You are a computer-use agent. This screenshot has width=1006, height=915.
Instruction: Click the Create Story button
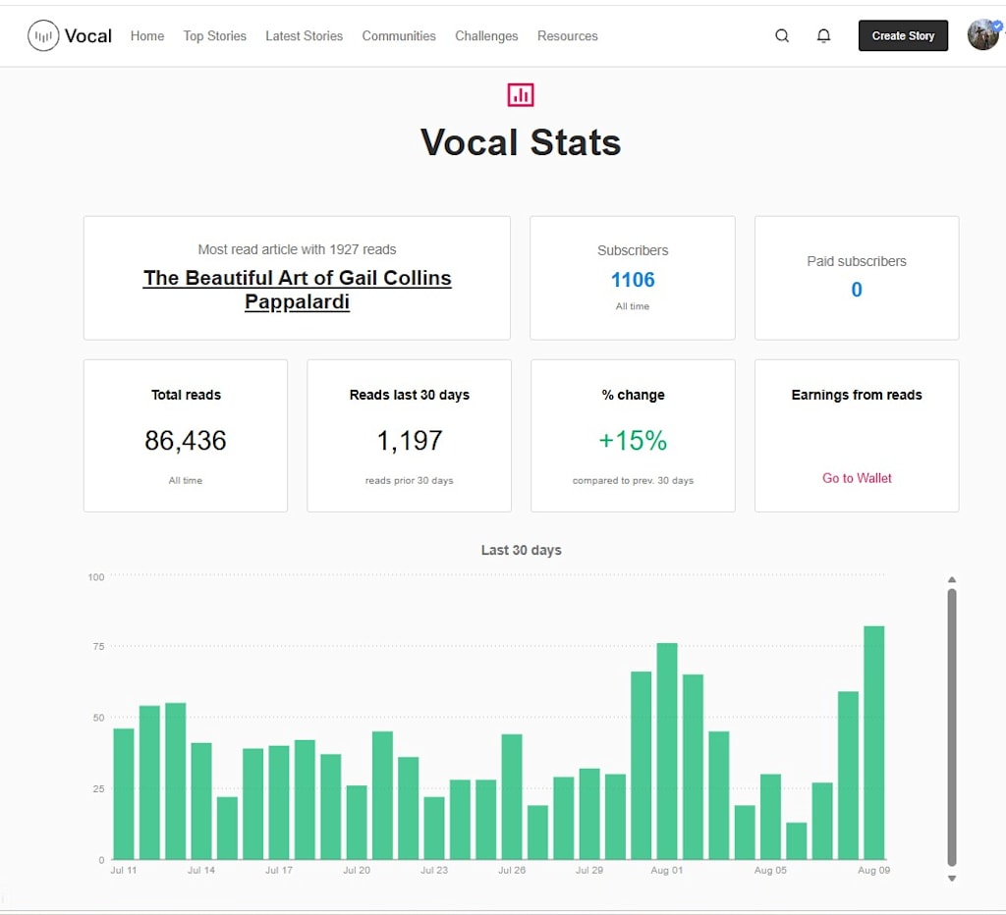click(903, 36)
